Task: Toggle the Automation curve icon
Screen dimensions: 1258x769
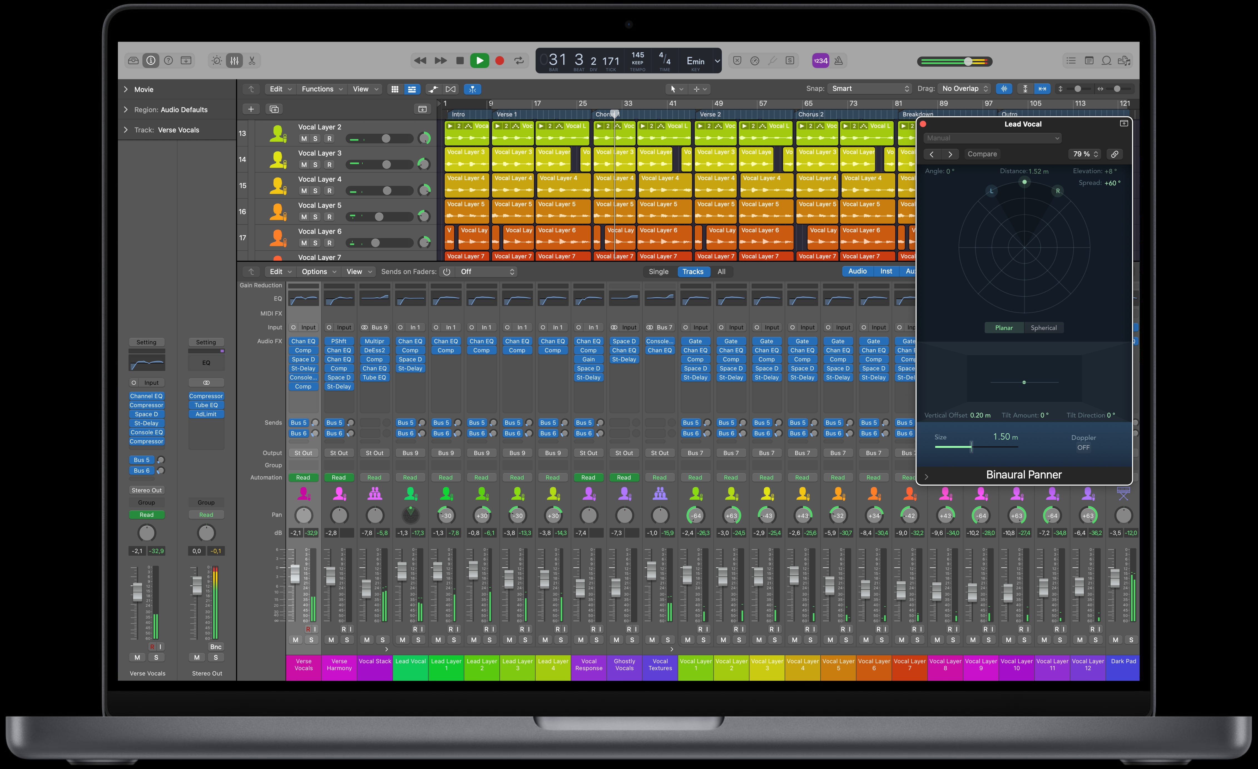Action: [x=433, y=89]
